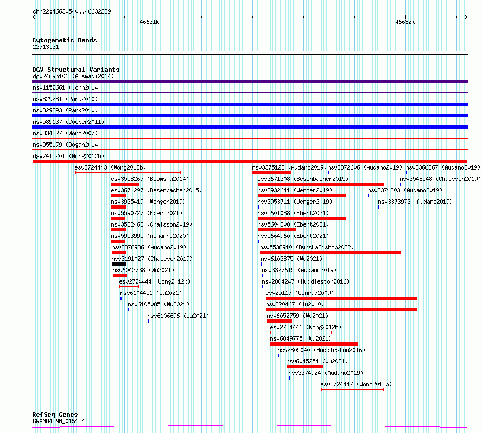
Task: Click the esv2724443 (Wong2012b) label
Action: (x=110, y=167)
